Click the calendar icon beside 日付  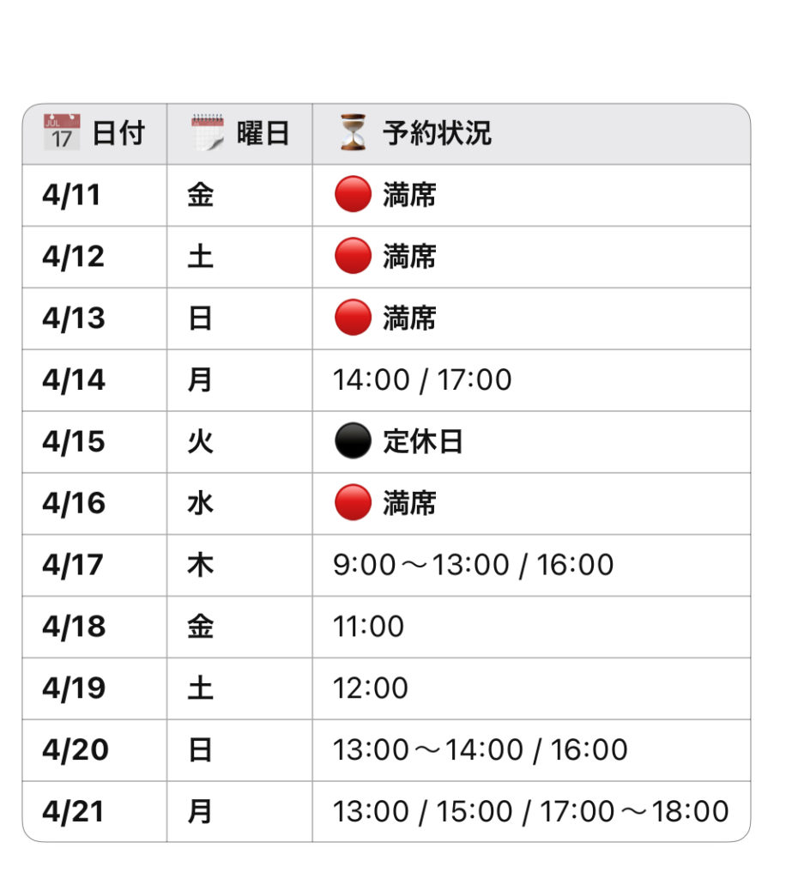coord(62,132)
